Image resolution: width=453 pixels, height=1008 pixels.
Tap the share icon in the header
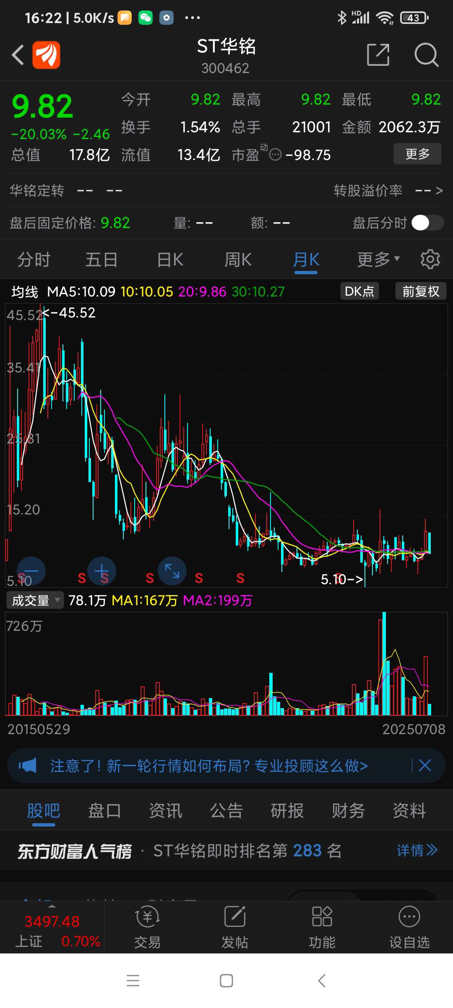click(378, 55)
